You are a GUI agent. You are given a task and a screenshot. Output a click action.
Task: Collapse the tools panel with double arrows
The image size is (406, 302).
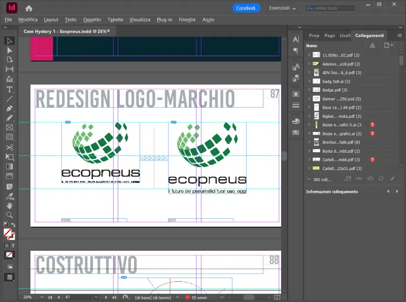(6, 27)
